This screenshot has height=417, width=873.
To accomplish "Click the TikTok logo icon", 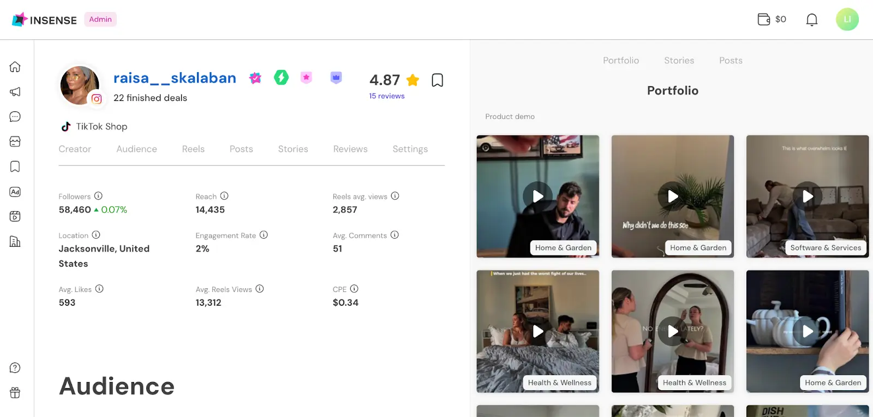I will point(66,127).
